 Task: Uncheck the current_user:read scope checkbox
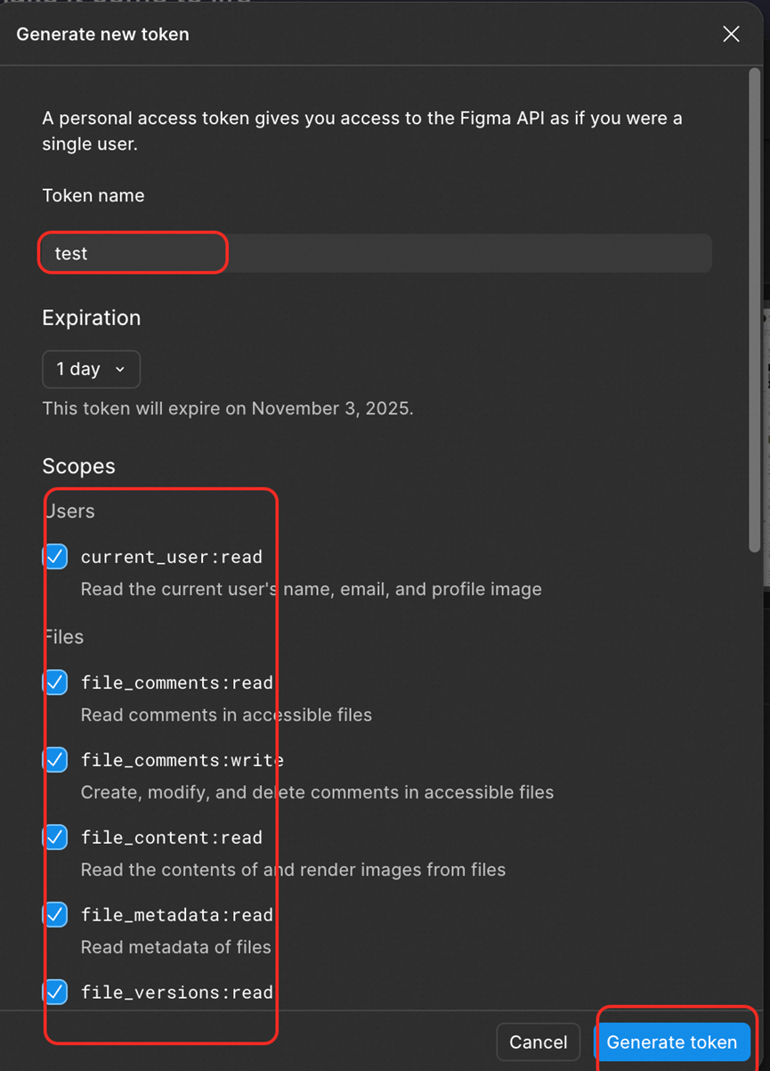[x=56, y=557]
